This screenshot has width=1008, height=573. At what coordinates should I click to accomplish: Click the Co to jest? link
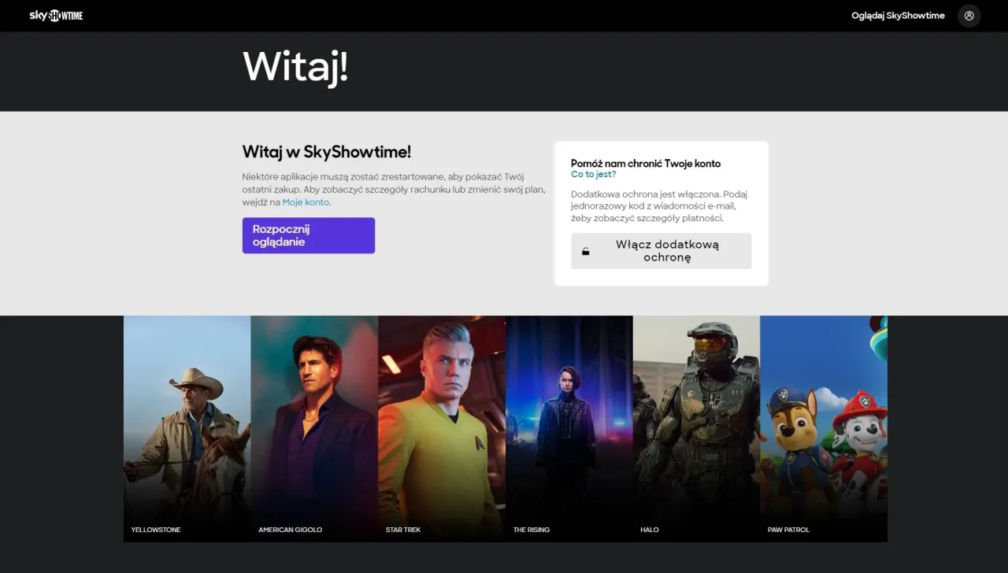594,175
